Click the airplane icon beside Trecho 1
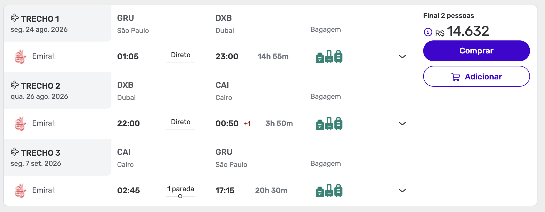The height and width of the screenshot is (212, 545). [x=15, y=18]
